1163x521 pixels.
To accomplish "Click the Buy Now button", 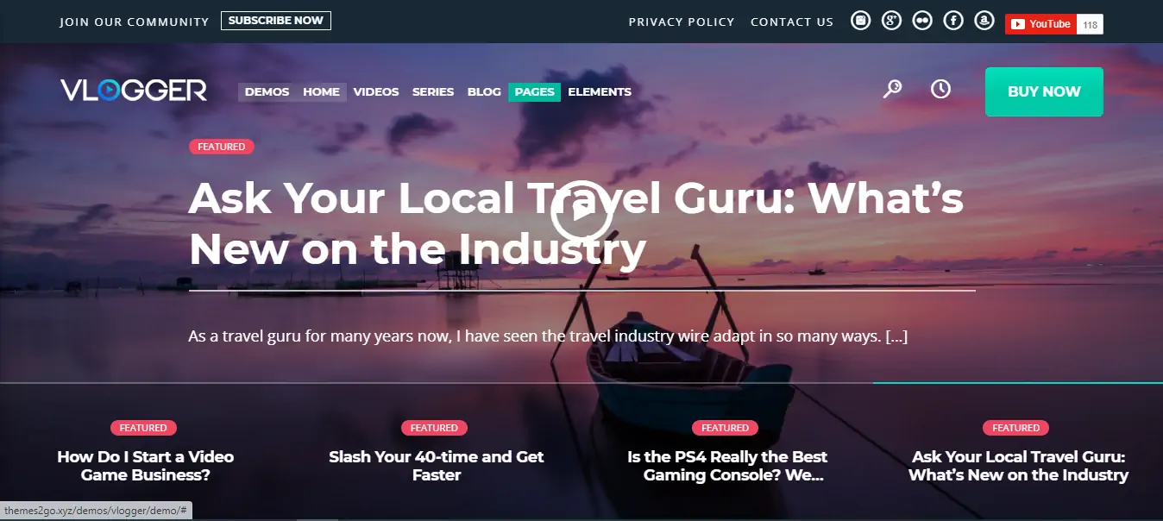I will pyautogui.click(x=1044, y=91).
